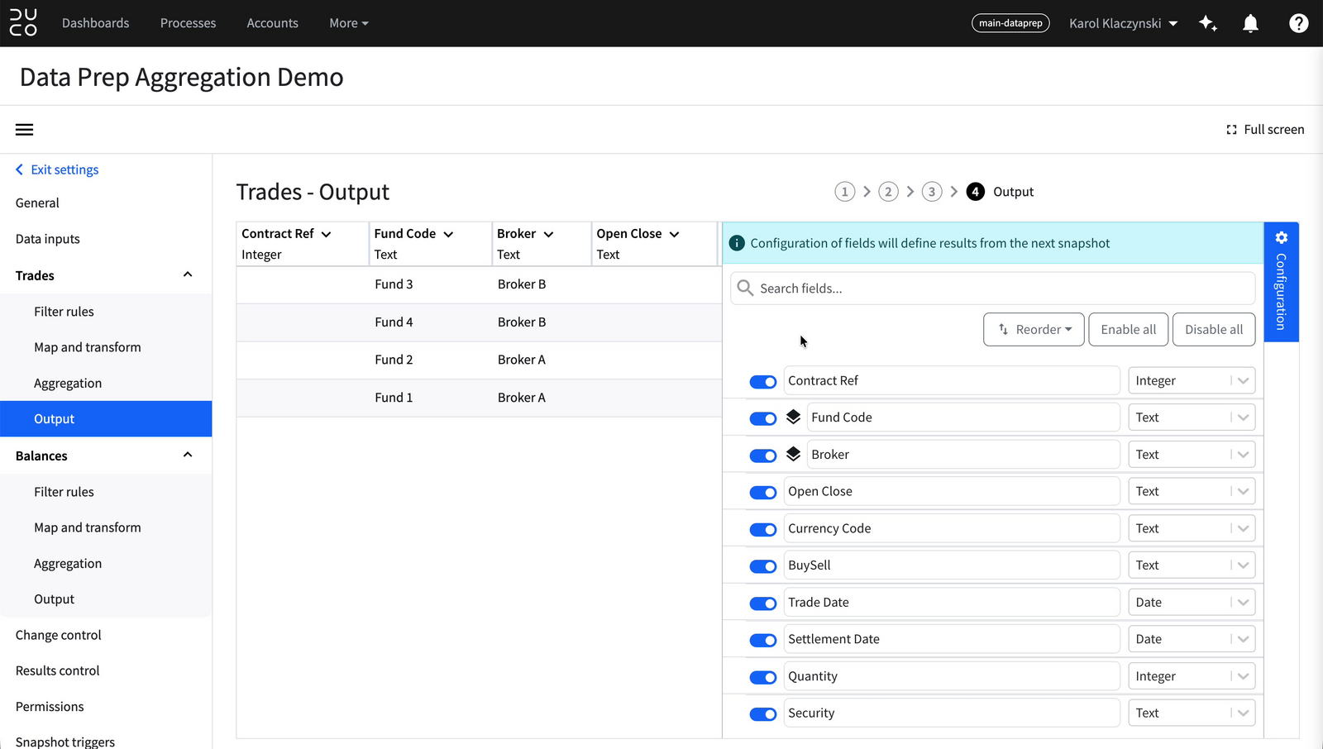Screen dimensions: 1323x749
Task: Open the Contract Ref column header menu
Action: pos(326,234)
